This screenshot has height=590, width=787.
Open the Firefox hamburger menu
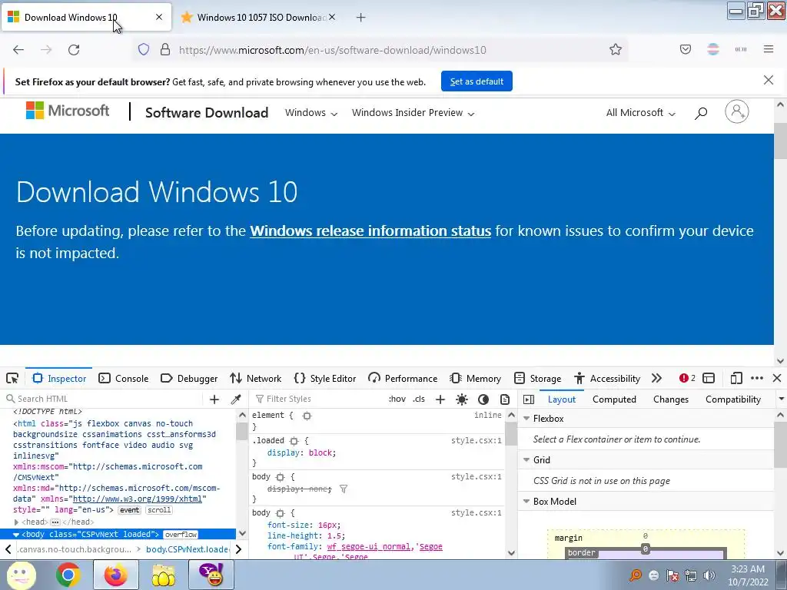[x=769, y=49]
